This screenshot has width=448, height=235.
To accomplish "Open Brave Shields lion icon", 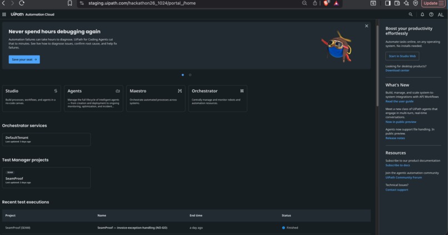I will click(326, 3).
